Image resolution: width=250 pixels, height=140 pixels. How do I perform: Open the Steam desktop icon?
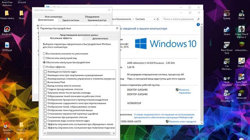coord(227,31)
